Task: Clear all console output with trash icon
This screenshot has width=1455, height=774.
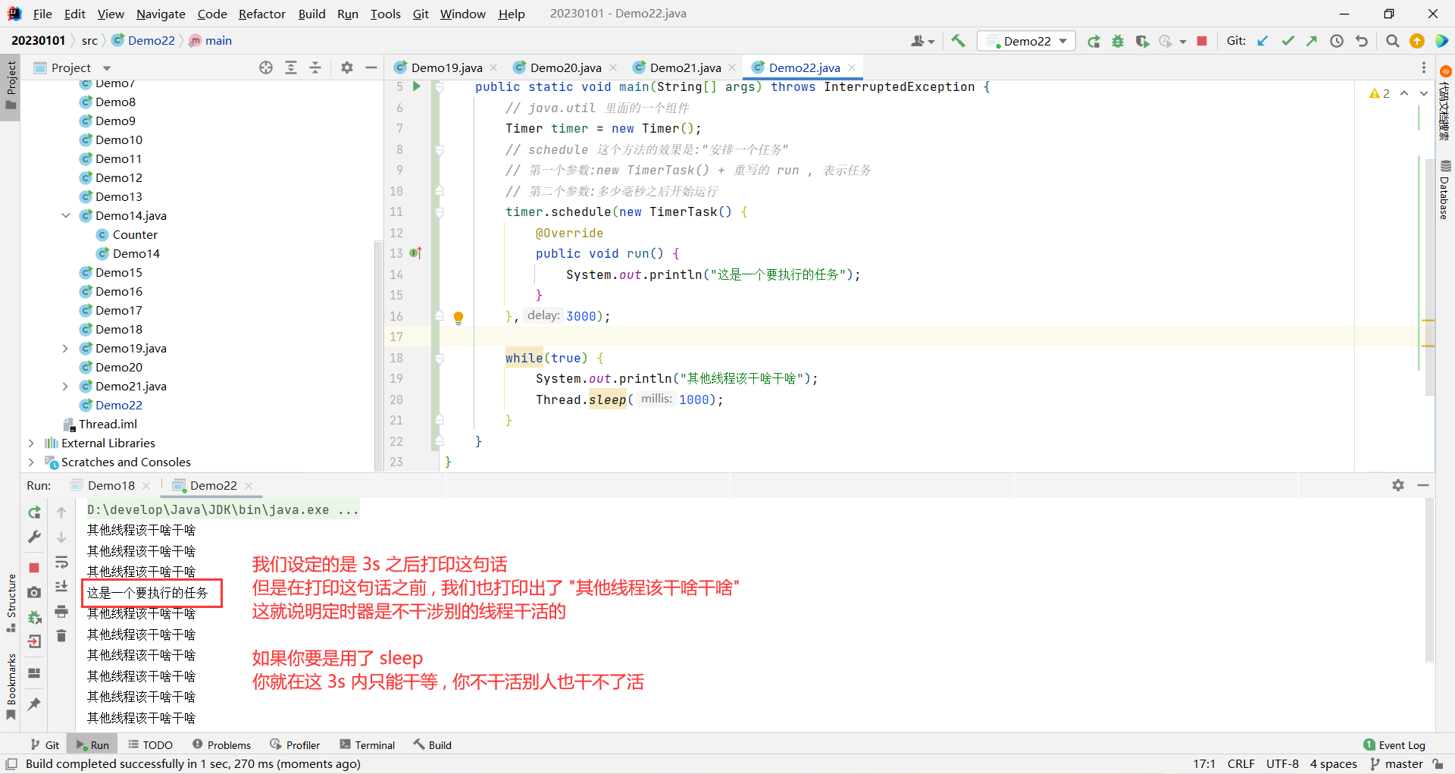Action: point(61,635)
